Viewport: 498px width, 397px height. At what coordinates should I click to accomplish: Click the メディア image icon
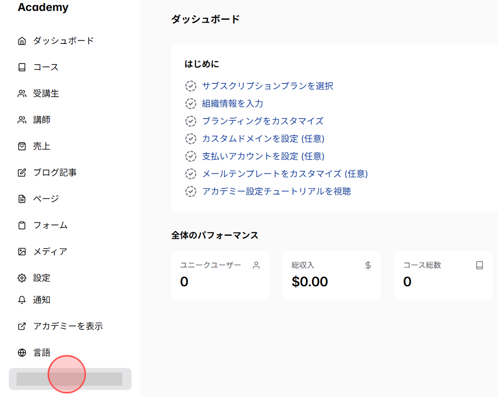21,251
